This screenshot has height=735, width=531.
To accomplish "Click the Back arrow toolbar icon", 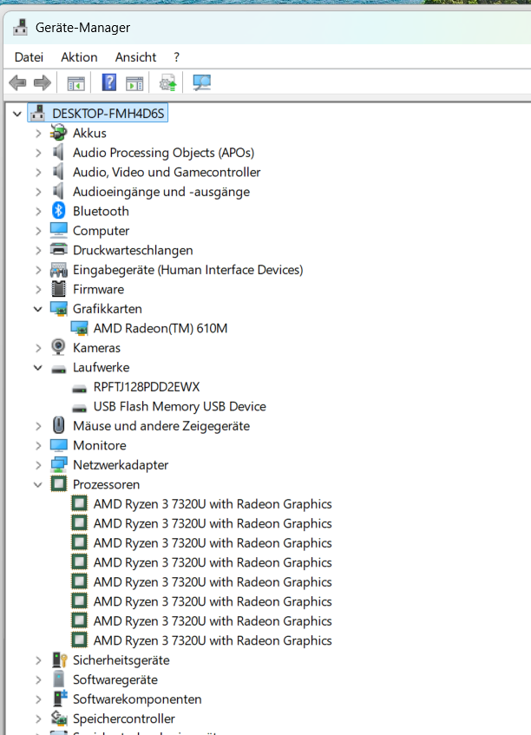I will click(18, 83).
